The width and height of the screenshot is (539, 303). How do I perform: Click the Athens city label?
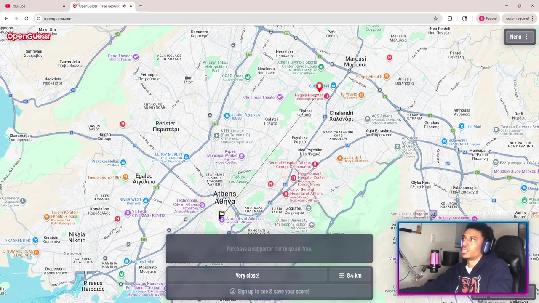[224, 198]
